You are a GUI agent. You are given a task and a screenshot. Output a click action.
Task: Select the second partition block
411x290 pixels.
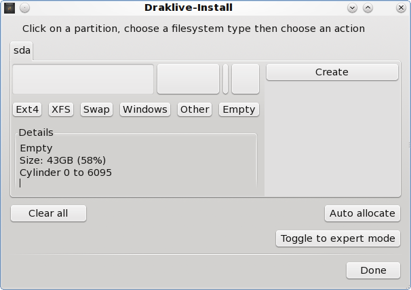(188, 79)
